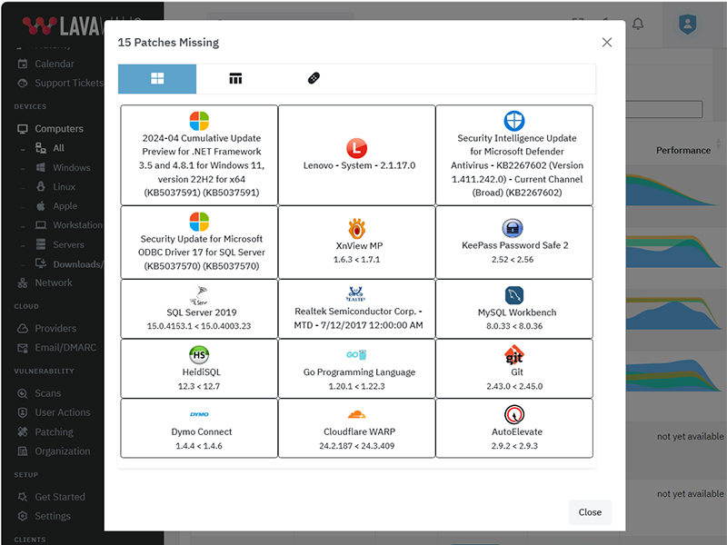Screen dimensions: 727x545
Task: Click the SQL Server 2019 icon
Action: 199,295
